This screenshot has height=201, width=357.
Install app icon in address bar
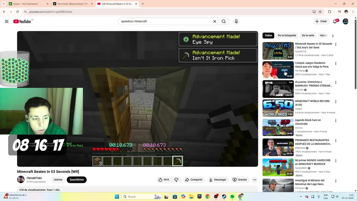(314, 12)
